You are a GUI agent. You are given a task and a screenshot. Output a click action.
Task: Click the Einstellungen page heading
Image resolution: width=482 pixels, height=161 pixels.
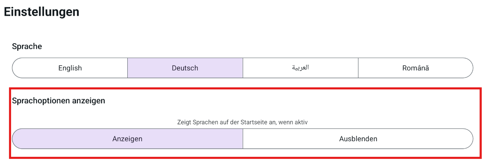pyautogui.click(x=42, y=12)
